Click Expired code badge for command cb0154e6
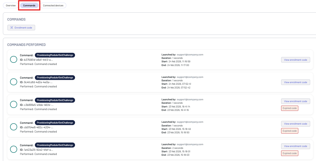Image resolution: width=316 pixels, height=161 pixels. click(290, 131)
